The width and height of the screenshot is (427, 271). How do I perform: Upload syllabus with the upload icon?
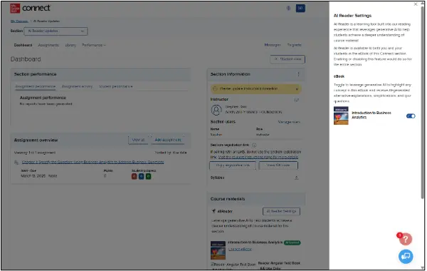[297, 178]
